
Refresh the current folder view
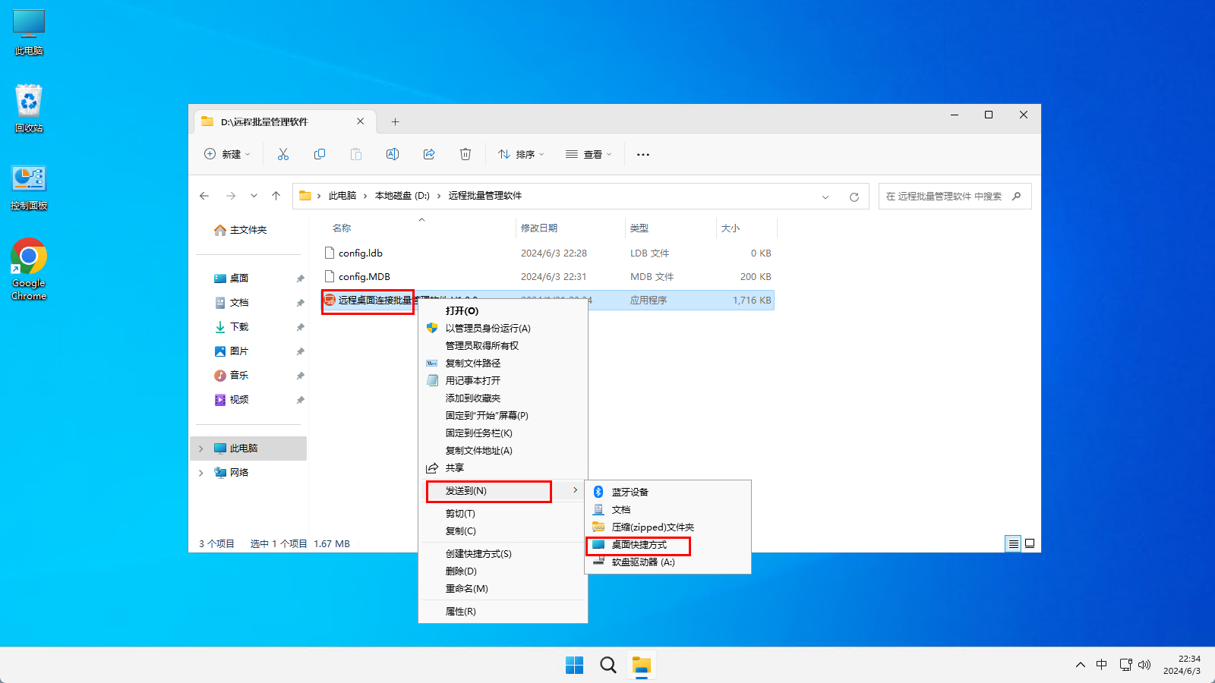pyautogui.click(x=854, y=197)
